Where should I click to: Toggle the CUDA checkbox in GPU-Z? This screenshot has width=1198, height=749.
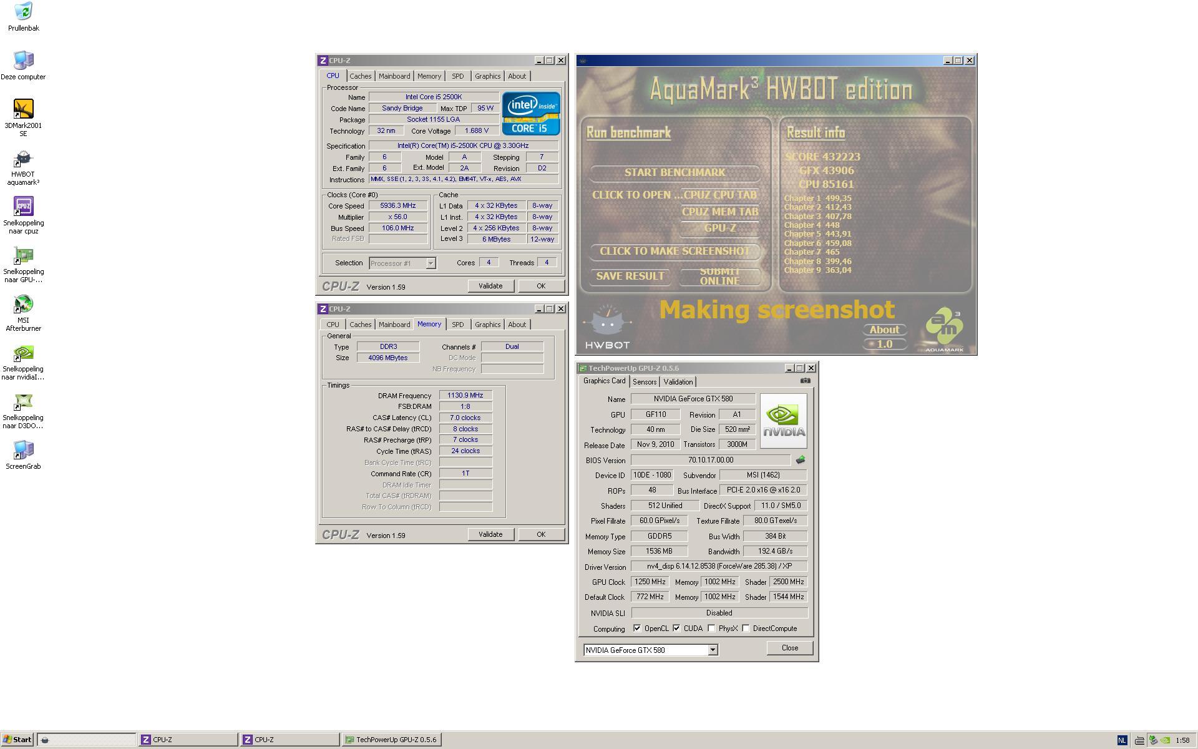[x=676, y=629]
